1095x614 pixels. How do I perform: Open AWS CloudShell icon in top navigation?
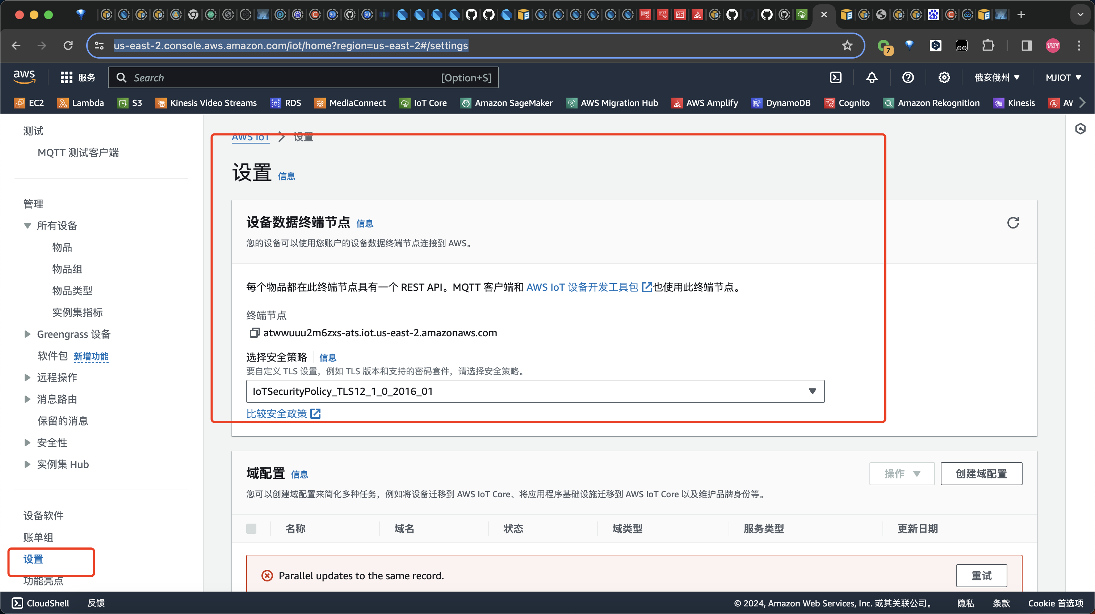(835, 77)
